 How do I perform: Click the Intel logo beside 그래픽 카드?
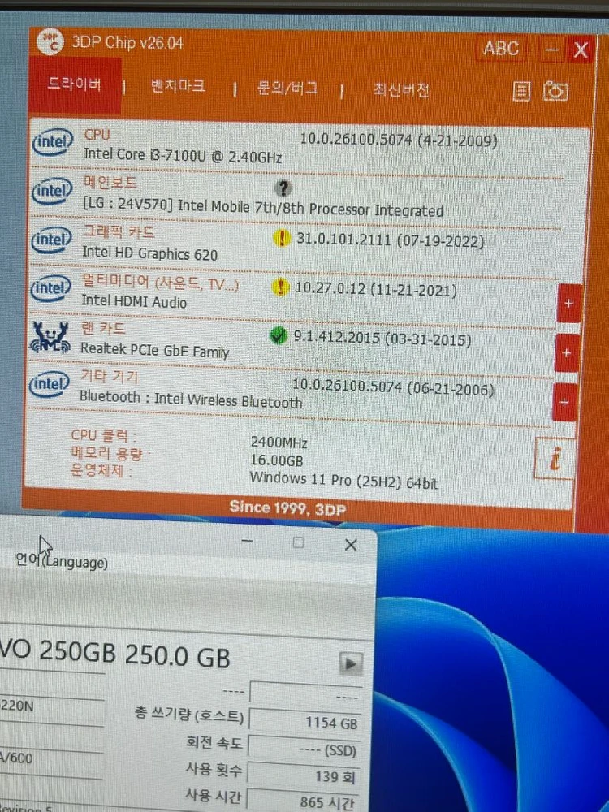click(50, 240)
